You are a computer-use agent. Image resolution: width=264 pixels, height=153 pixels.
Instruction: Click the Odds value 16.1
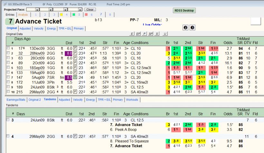[x=228, y=63]
